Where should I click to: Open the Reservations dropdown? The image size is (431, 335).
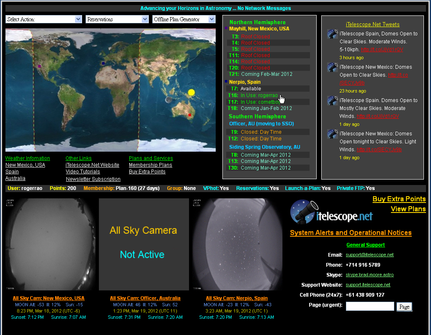[117, 19]
